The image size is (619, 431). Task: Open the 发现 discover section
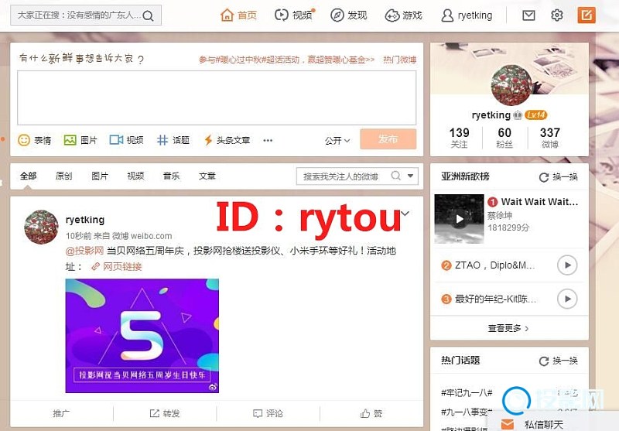[x=349, y=15]
